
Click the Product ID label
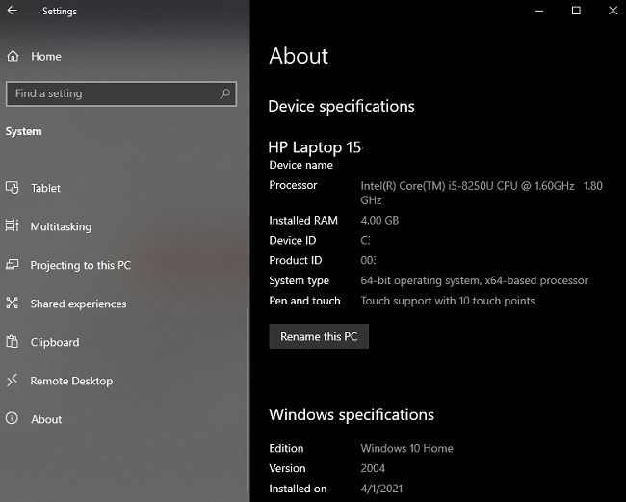click(296, 260)
